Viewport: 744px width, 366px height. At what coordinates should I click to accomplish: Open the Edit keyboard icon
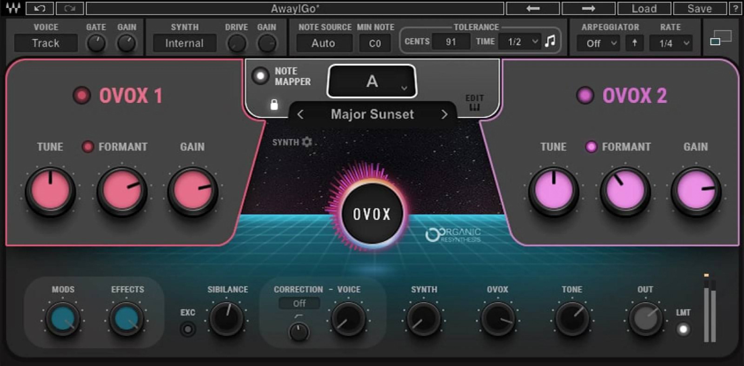pos(474,103)
